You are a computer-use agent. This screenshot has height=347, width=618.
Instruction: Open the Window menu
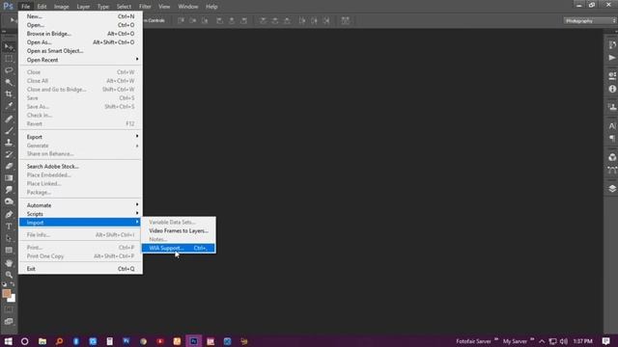(x=188, y=7)
